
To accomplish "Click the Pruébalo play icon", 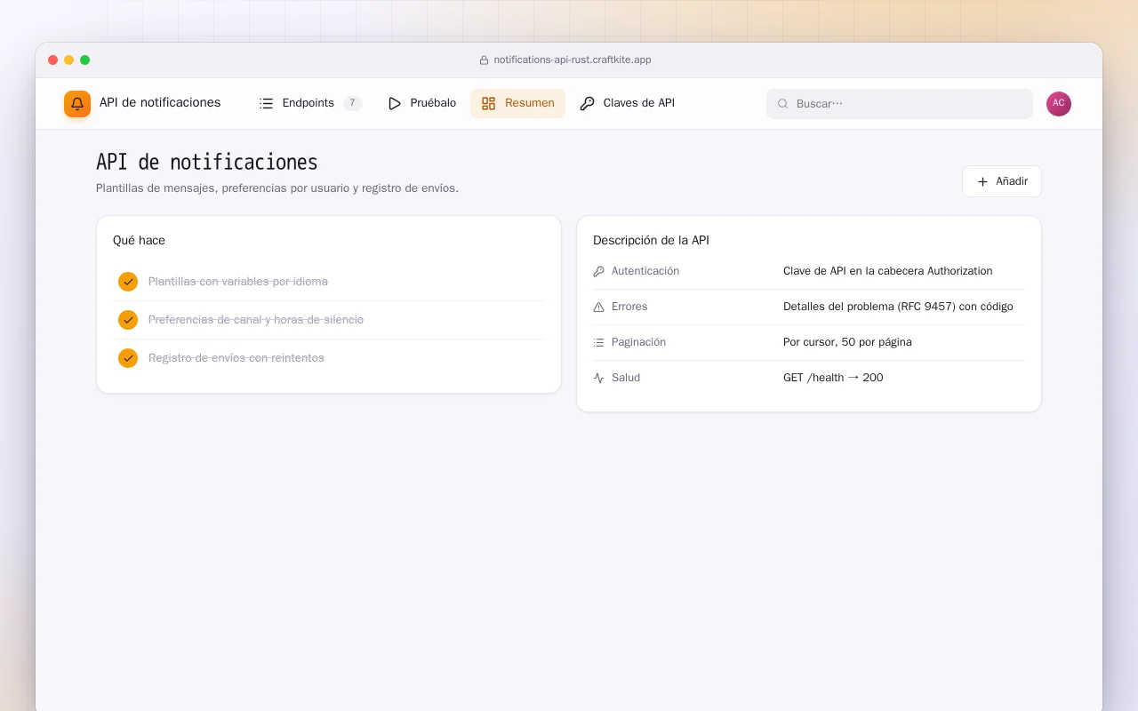I will 395,103.
